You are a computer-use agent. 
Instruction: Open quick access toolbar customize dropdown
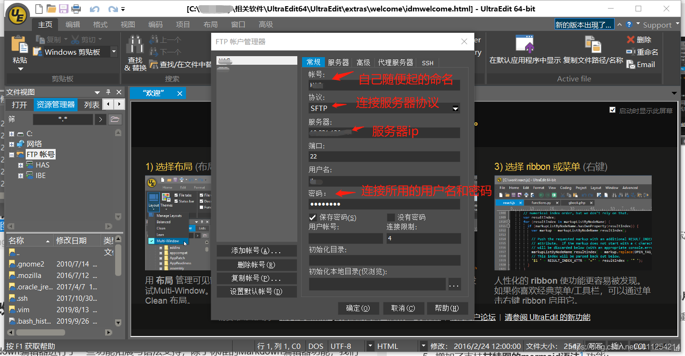123,9
